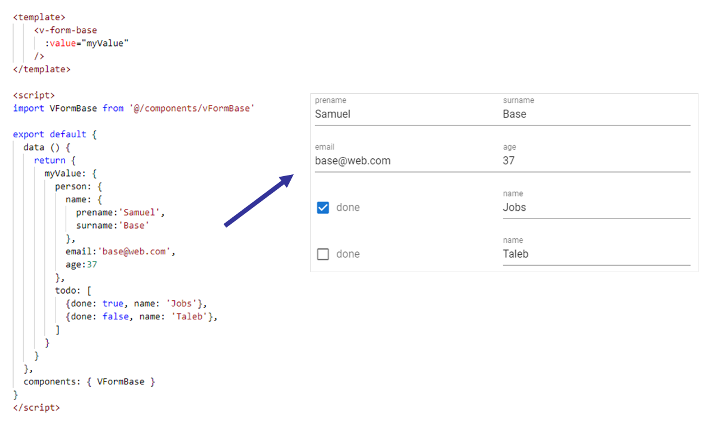Uncheck the checked done checkbox next to Jobs
Viewport: 708px width, 428px height.
point(323,208)
